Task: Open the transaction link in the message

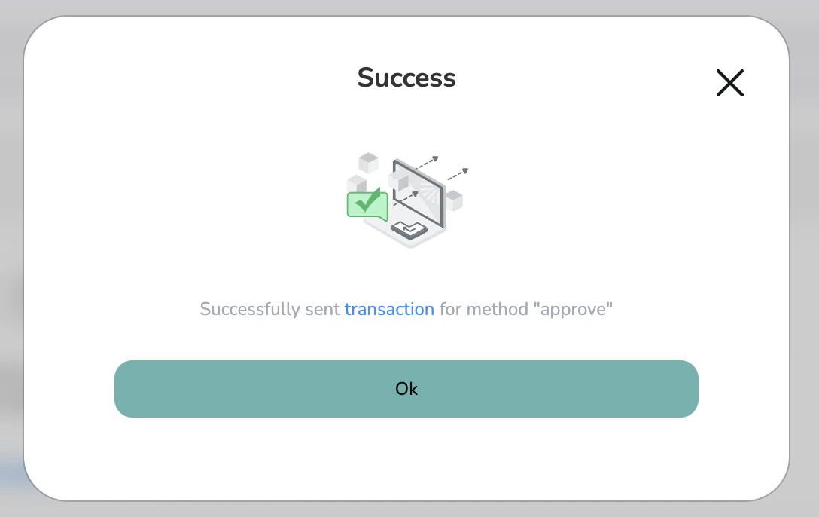Action: click(389, 309)
